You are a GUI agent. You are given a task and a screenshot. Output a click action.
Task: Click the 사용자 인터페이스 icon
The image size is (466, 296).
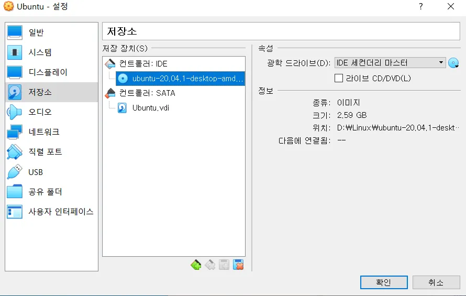14,212
